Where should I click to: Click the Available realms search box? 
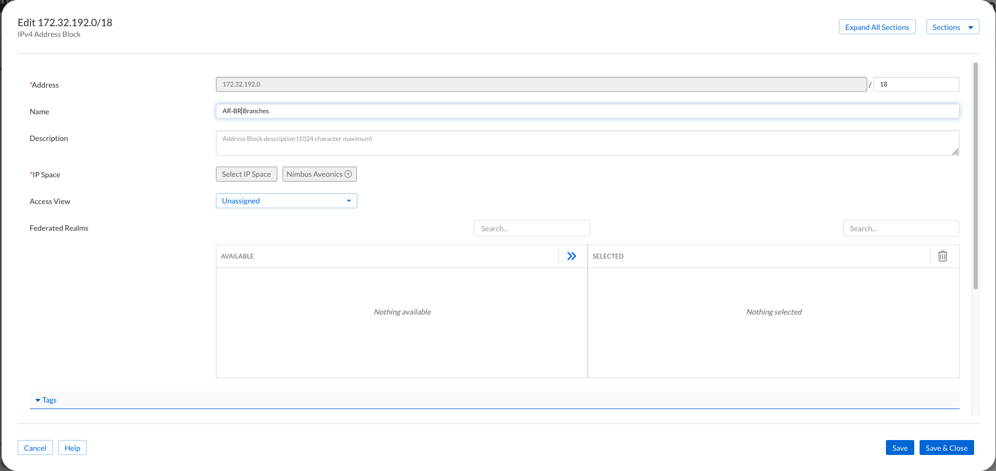532,229
